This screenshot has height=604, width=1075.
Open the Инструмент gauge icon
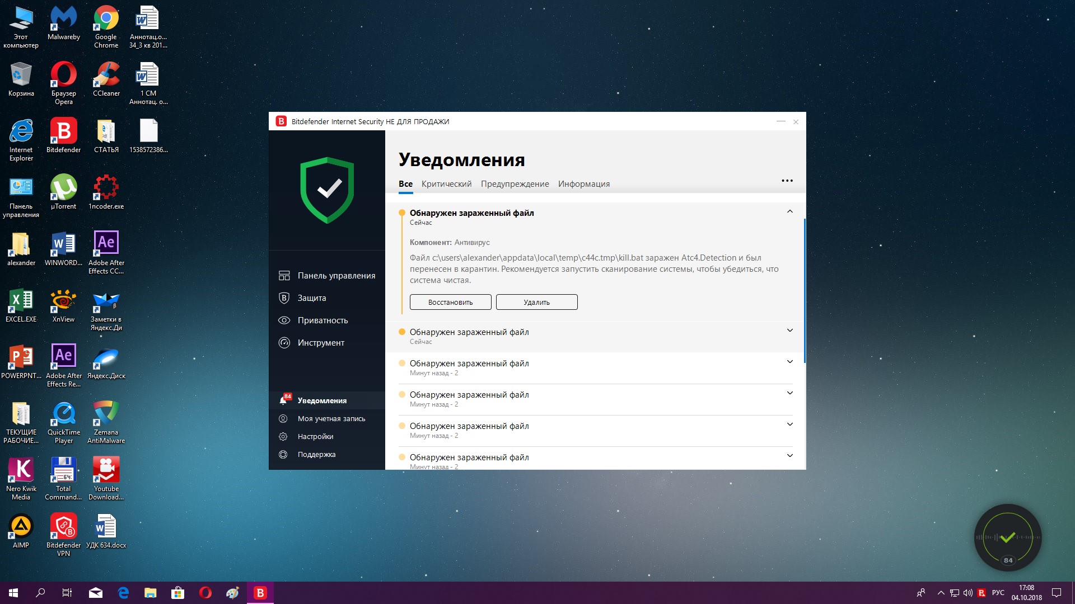(x=284, y=343)
